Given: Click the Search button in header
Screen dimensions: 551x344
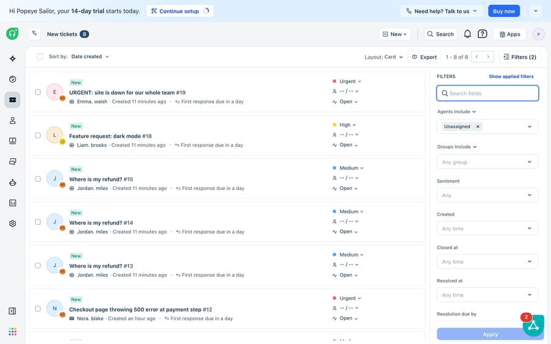Looking at the screenshot, I should click(x=440, y=34).
